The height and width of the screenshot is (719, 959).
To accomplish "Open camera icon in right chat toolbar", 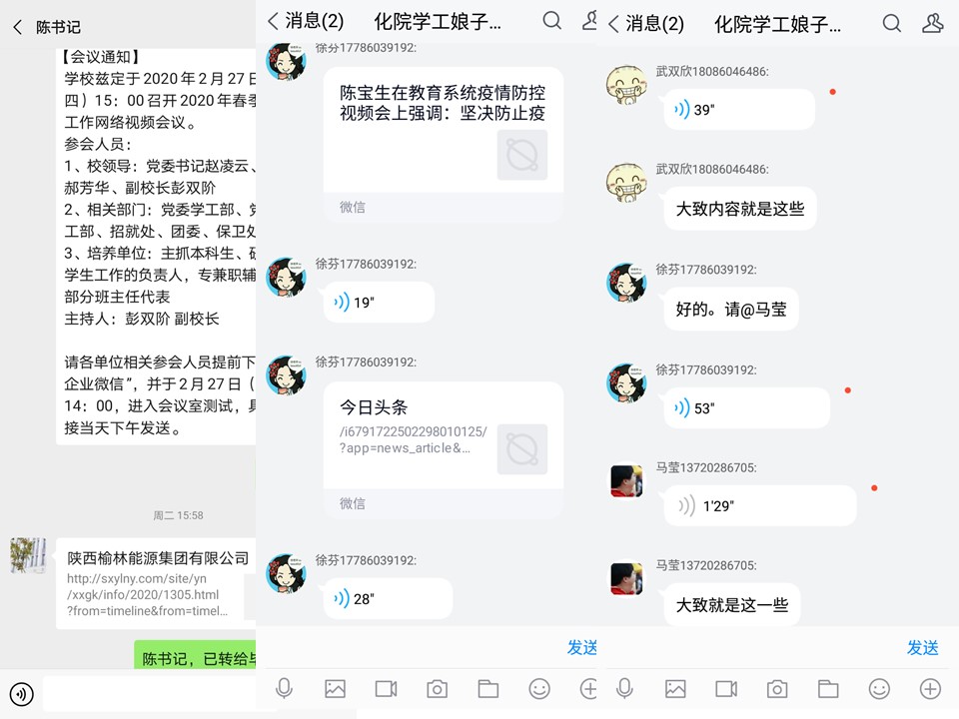I will pyautogui.click(x=777, y=689).
